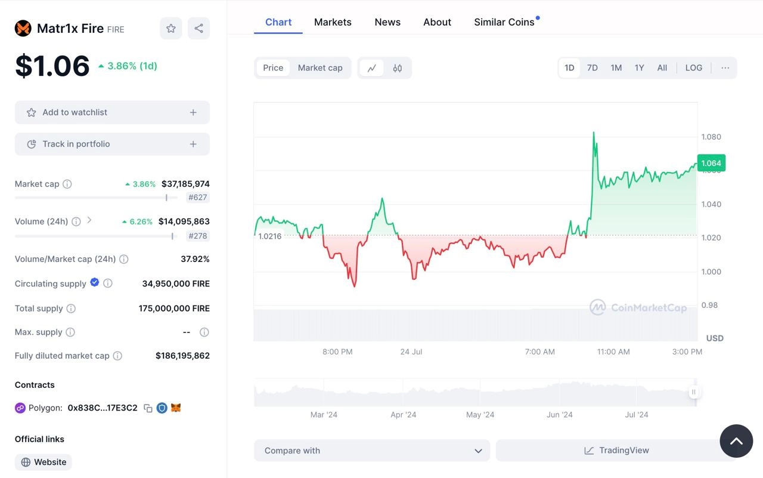The width and height of the screenshot is (763, 478).
Task: Open the official Website link
Action: [x=44, y=462]
